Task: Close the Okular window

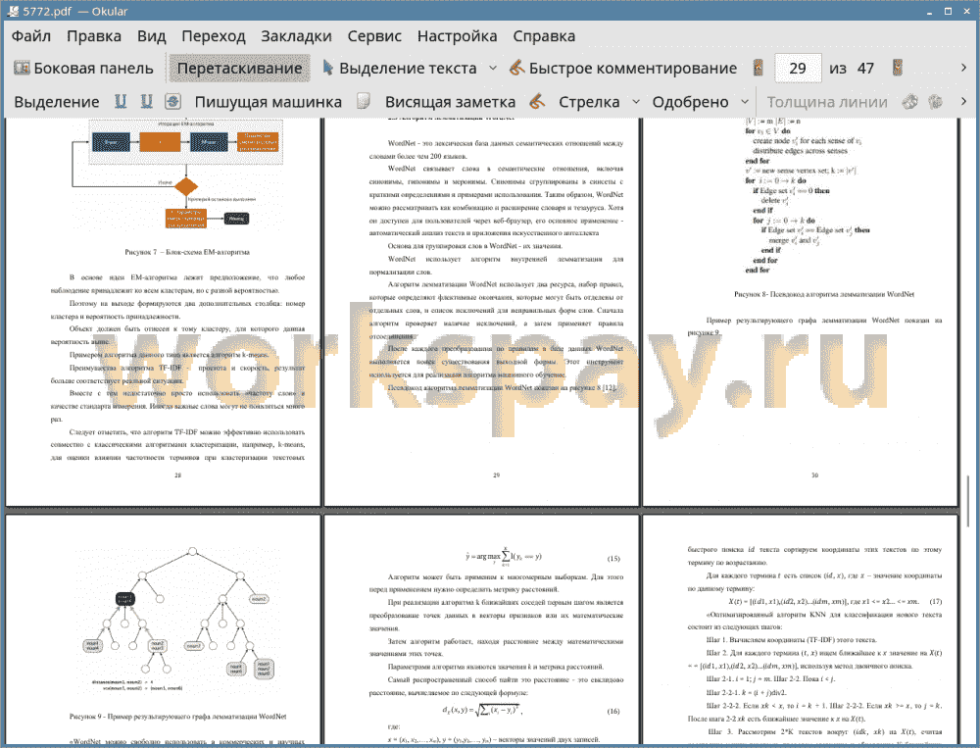Action: pos(965,11)
